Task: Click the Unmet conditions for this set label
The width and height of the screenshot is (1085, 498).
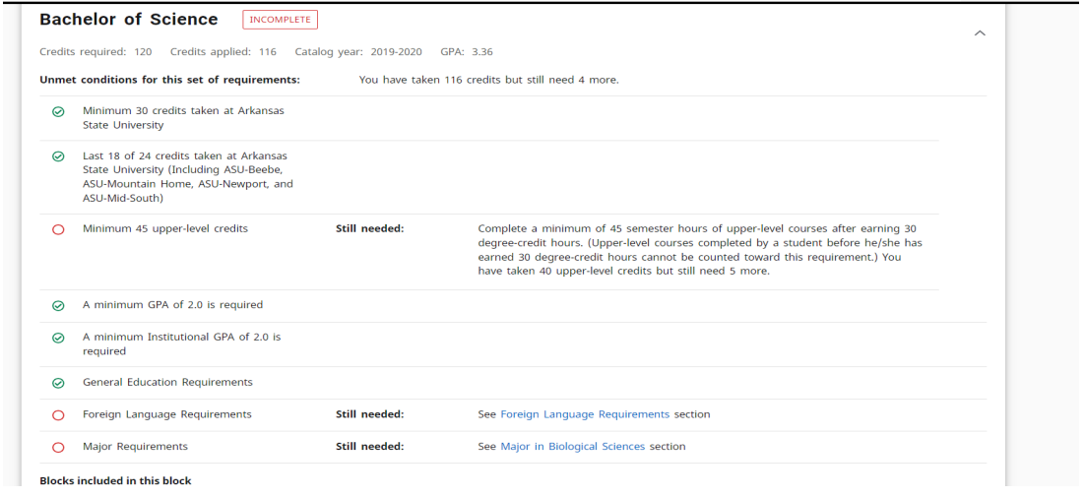Action: click(x=169, y=80)
